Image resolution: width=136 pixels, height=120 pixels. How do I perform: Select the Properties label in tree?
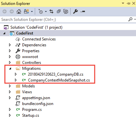(x=31, y=51)
